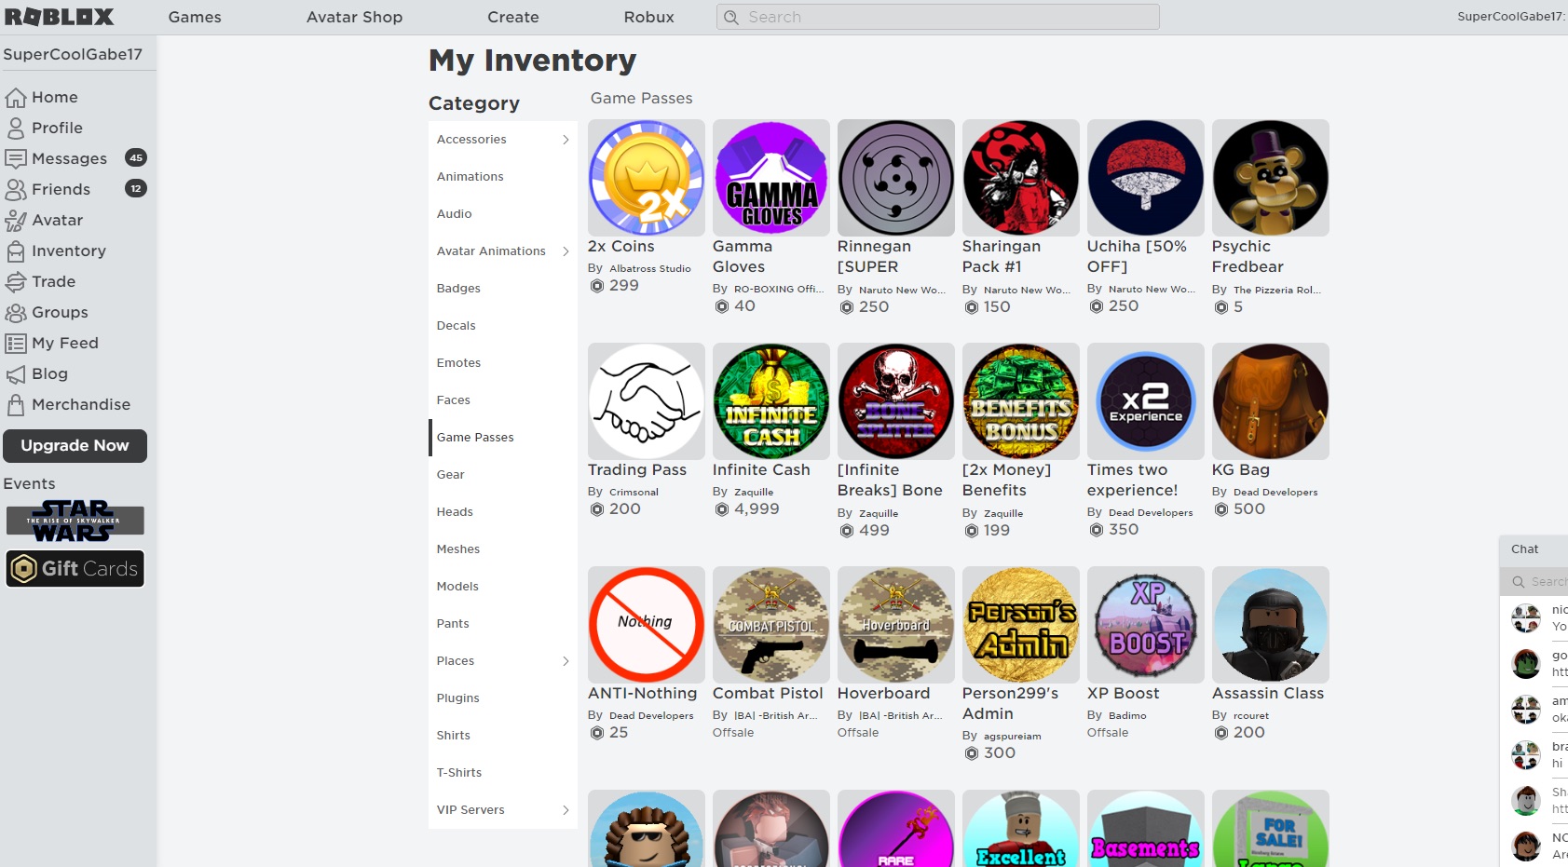Open the Friends list icon
1568x867 pixels.
click(x=17, y=189)
